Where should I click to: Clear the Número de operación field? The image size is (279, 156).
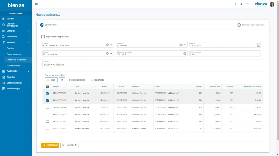point(185,54)
